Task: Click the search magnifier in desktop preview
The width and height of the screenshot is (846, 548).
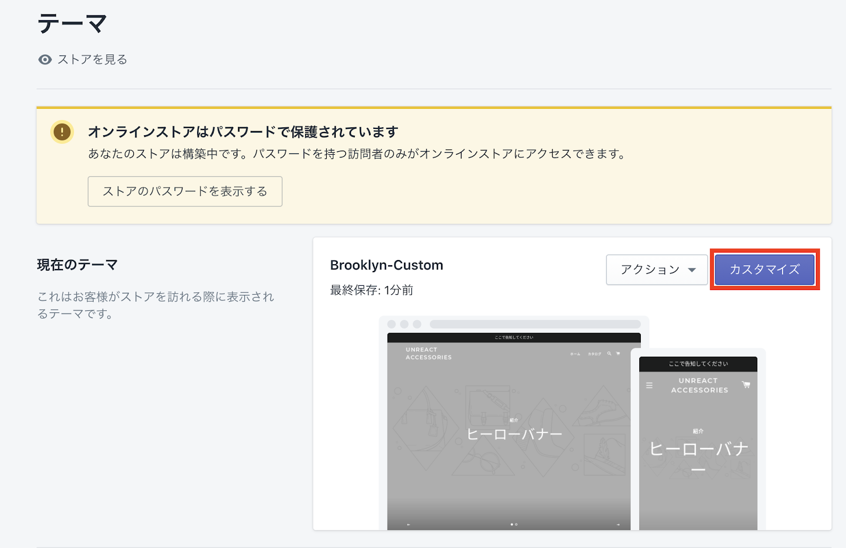Action: (x=609, y=354)
